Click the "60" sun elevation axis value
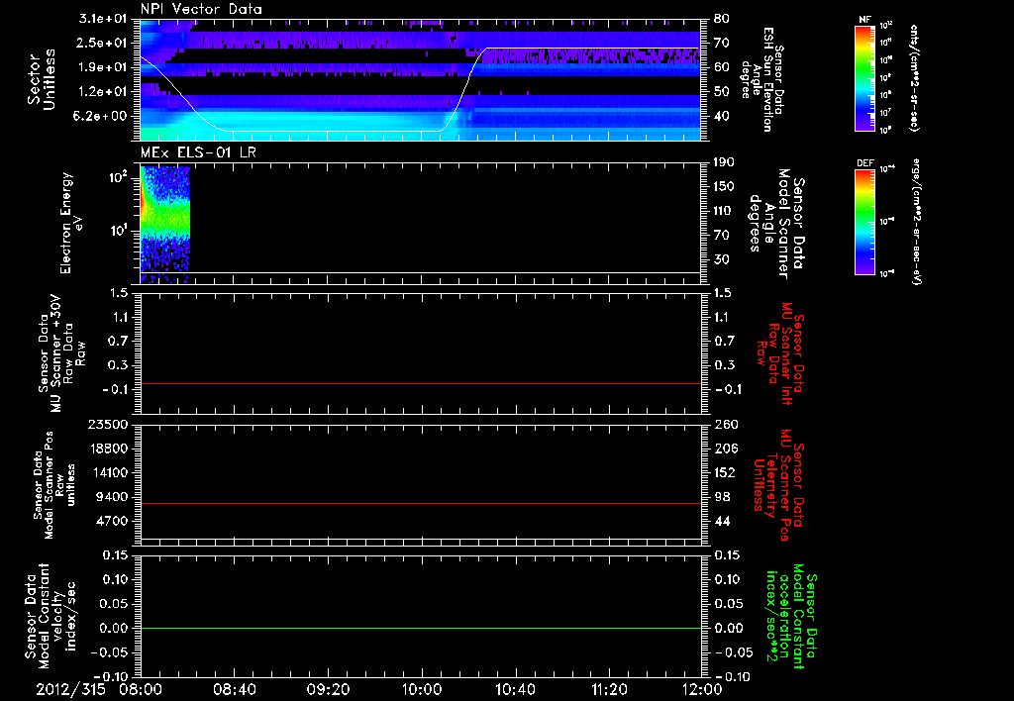 click(x=722, y=67)
